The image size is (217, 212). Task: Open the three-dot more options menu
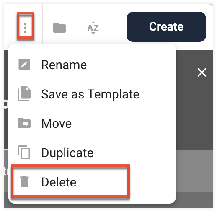[25, 28]
